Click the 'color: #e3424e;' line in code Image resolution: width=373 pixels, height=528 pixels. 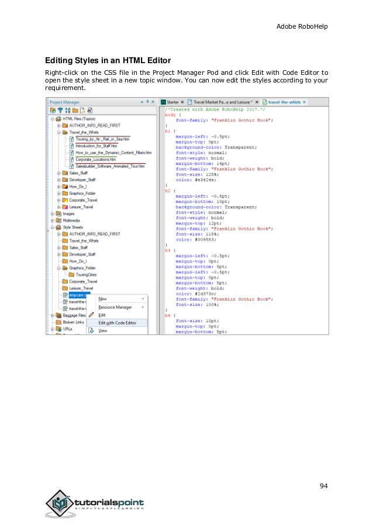pos(196,180)
